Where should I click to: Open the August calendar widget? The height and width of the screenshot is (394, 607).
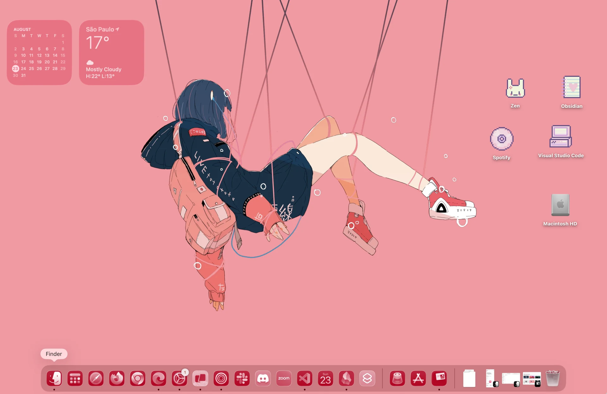click(39, 52)
